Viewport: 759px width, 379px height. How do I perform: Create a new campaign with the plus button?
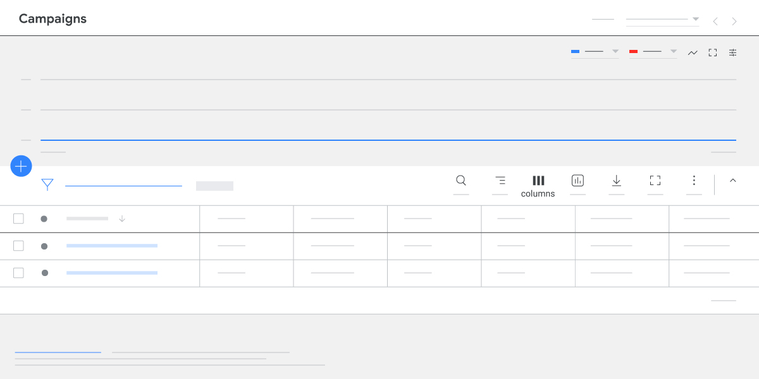pyautogui.click(x=21, y=166)
